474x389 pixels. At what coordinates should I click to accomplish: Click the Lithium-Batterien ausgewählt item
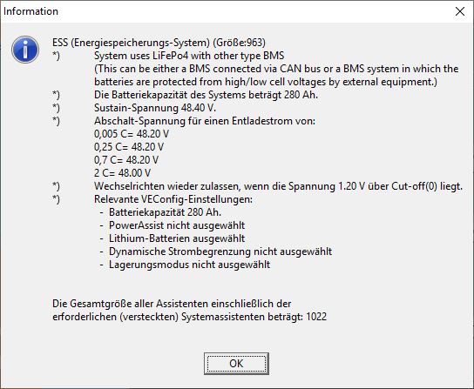click(177, 238)
